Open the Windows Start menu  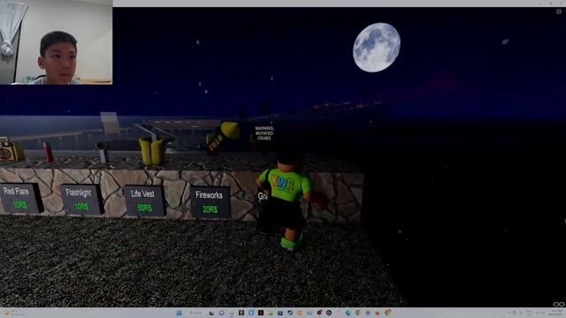click(179, 313)
